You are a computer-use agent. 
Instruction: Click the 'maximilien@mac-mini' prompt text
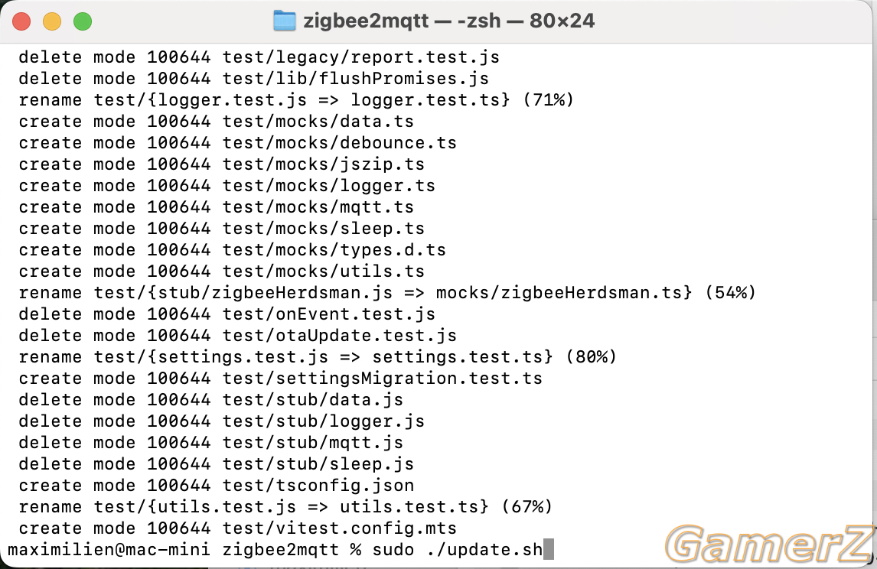pyautogui.click(x=109, y=549)
